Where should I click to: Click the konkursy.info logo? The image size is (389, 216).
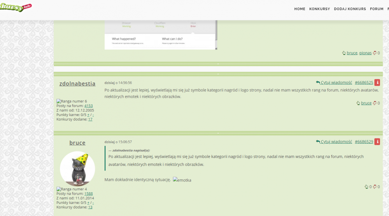(16, 7)
